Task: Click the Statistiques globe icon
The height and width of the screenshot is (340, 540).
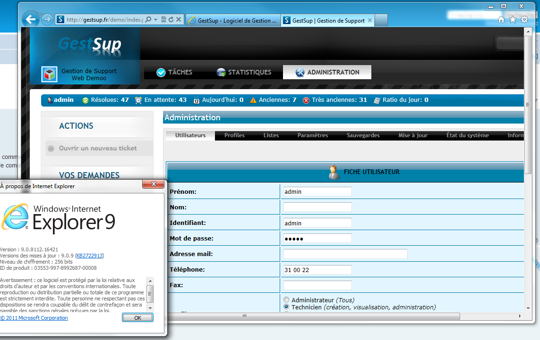Action: pyautogui.click(x=221, y=72)
